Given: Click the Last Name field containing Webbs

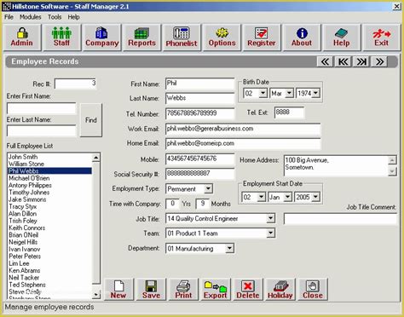Looking at the screenshot, I should point(200,98).
